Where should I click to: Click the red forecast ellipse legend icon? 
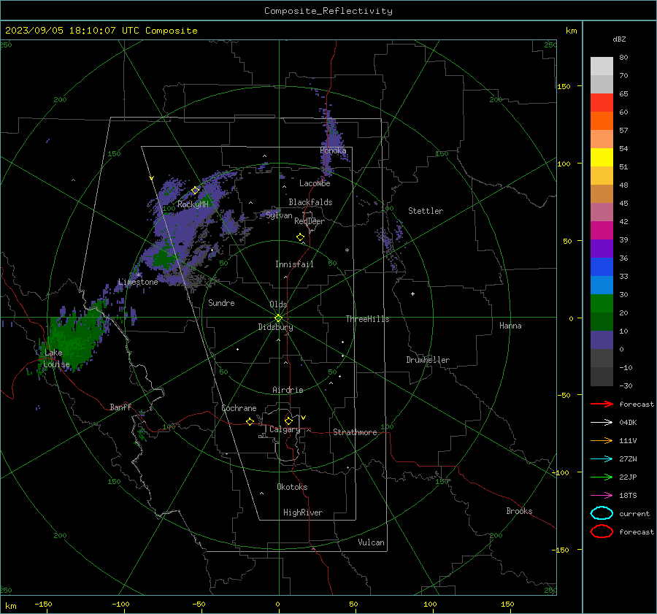point(602,532)
